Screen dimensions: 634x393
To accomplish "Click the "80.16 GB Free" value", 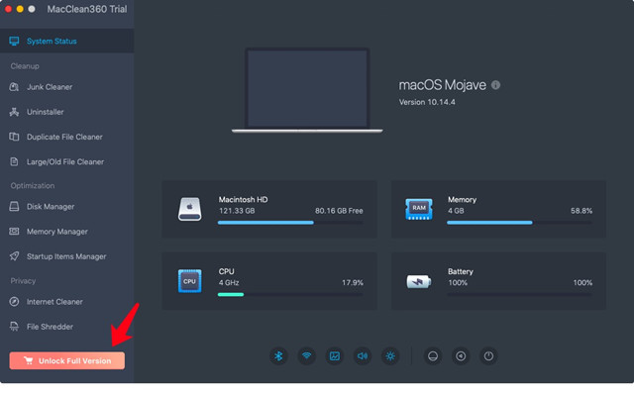I will pos(339,211).
